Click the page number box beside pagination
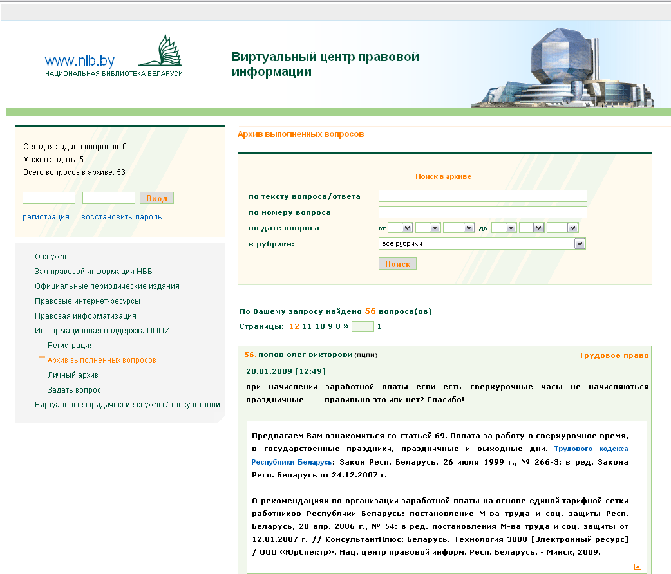671x574 pixels. [x=362, y=326]
